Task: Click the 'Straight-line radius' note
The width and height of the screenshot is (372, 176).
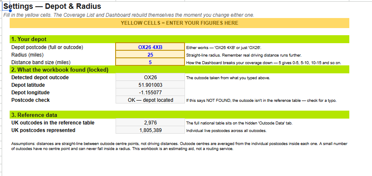Action: (244, 55)
